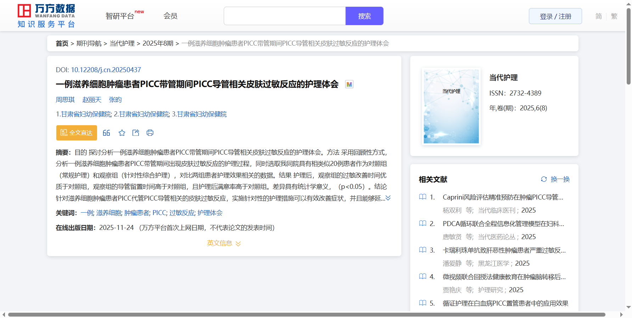632x318 pixels.
Task: Click the horizontal scrollbar at bottom
Action: (x=306, y=314)
